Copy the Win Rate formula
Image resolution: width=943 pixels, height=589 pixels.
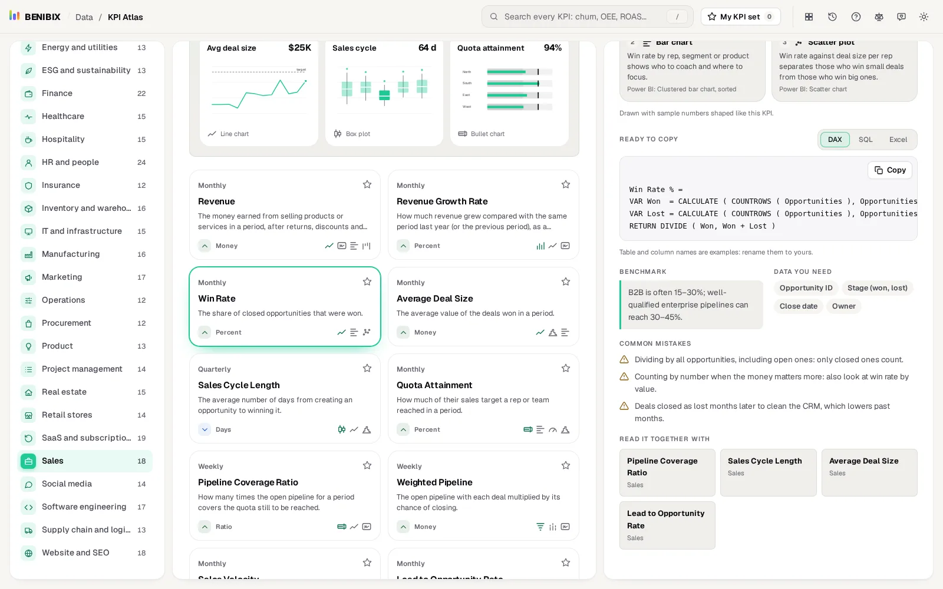[890, 170]
